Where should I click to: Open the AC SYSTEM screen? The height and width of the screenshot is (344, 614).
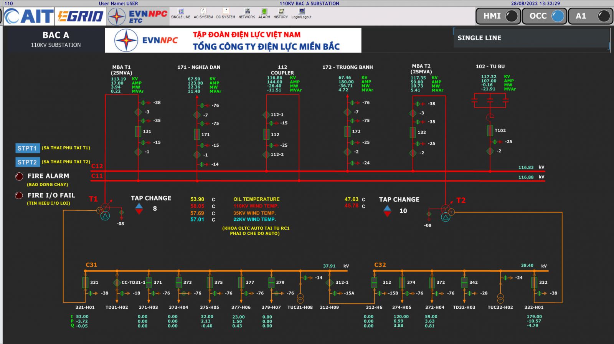(x=203, y=13)
